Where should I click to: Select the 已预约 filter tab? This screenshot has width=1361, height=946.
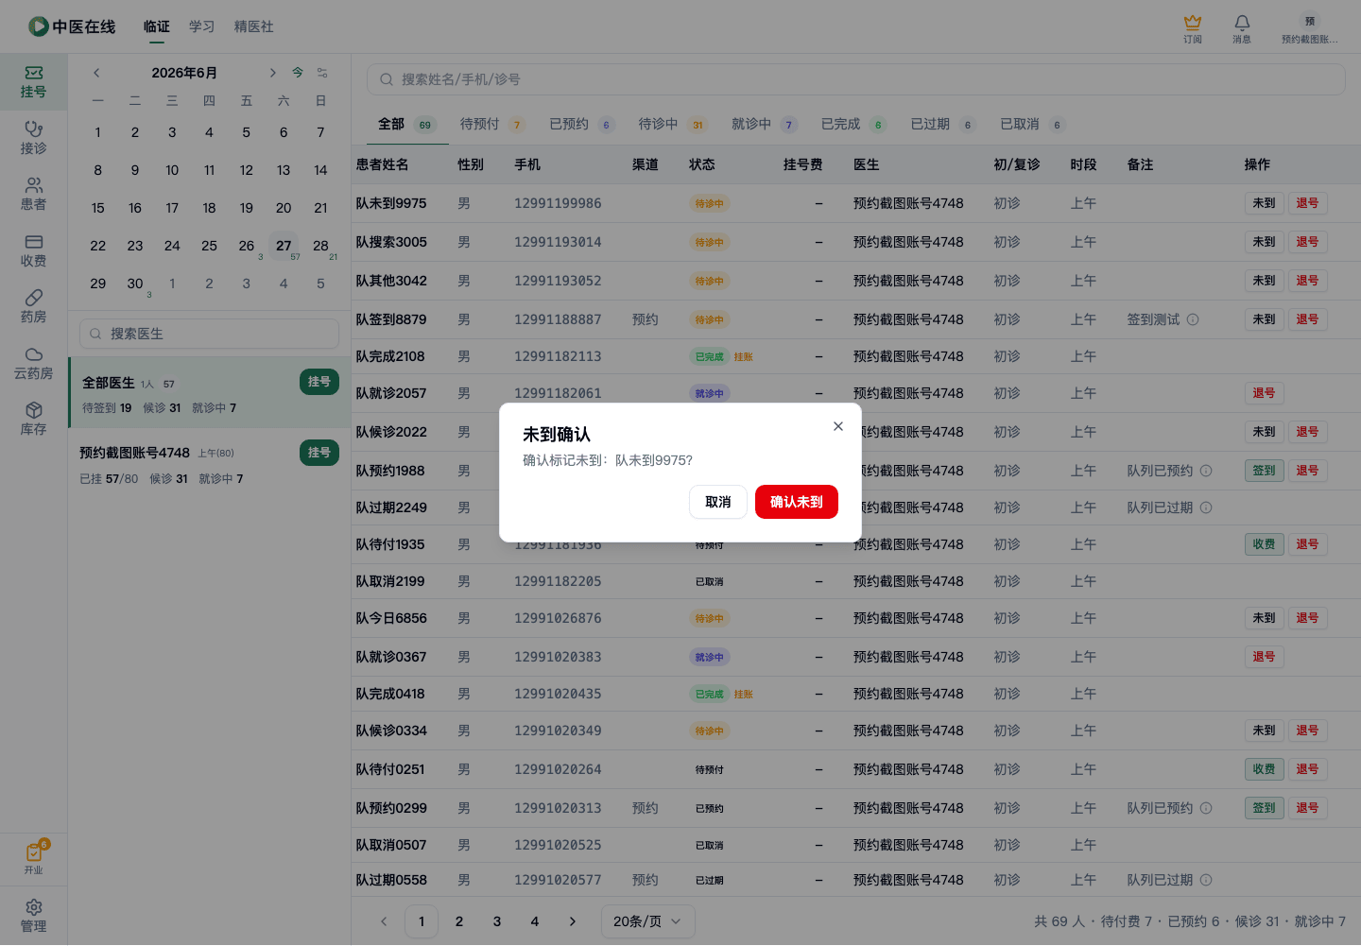pos(582,124)
